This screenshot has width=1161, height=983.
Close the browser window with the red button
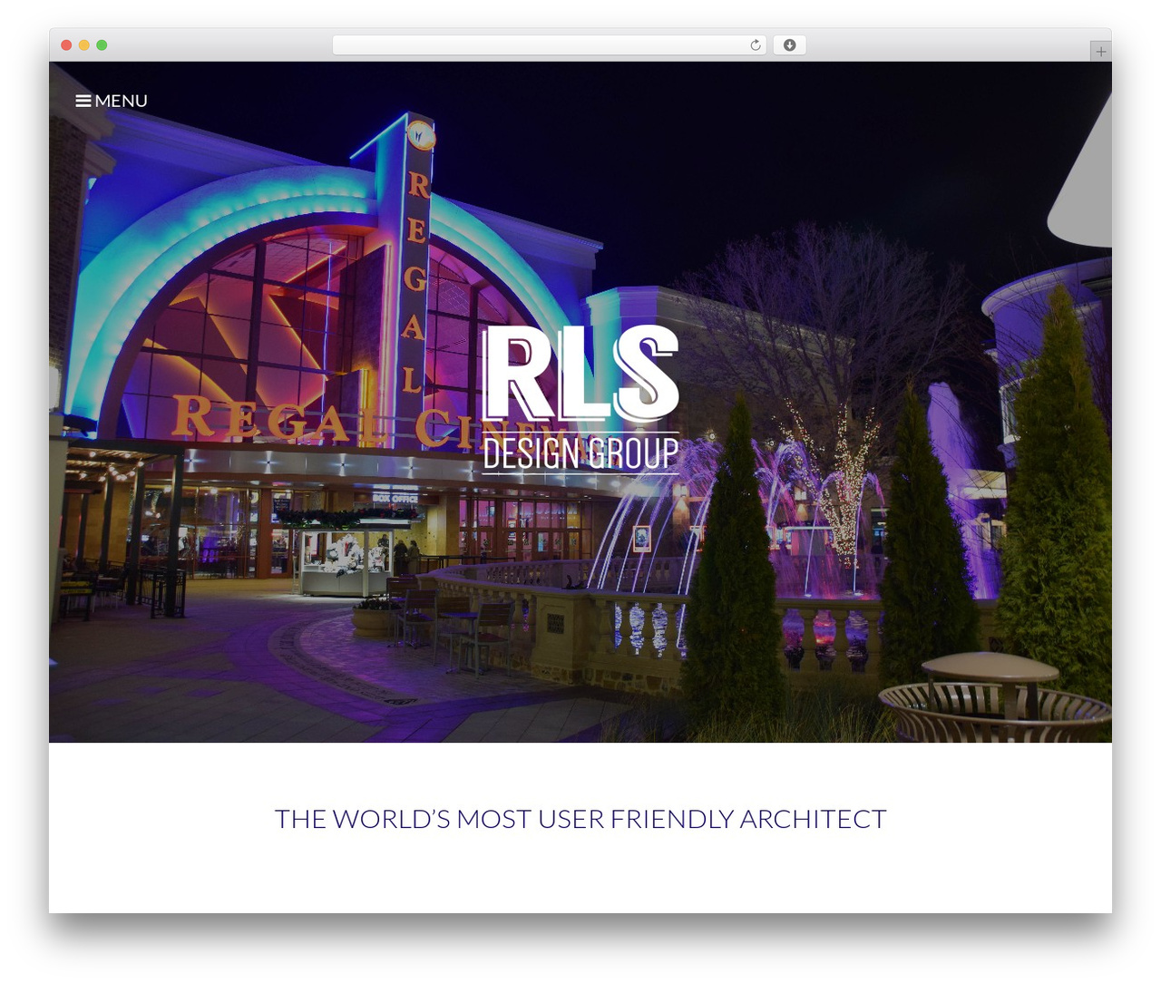pyautogui.click(x=66, y=45)
